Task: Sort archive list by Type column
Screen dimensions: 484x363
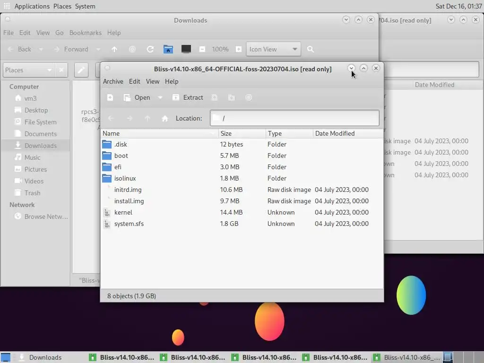Action: click(x=289, y=133)
